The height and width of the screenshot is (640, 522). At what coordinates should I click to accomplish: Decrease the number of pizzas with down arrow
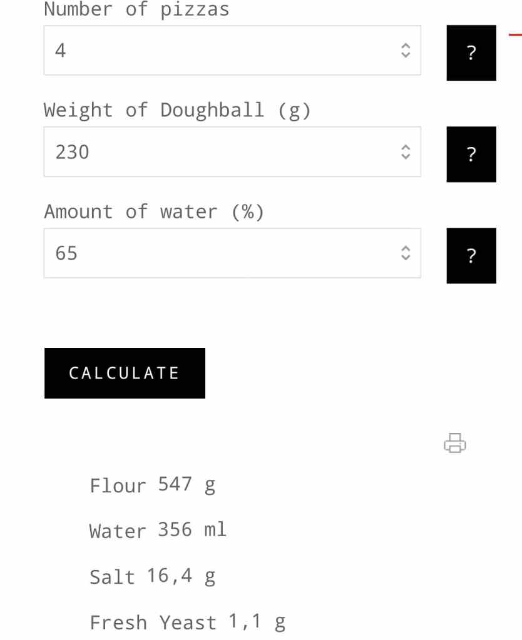click(x=406, y=55)
